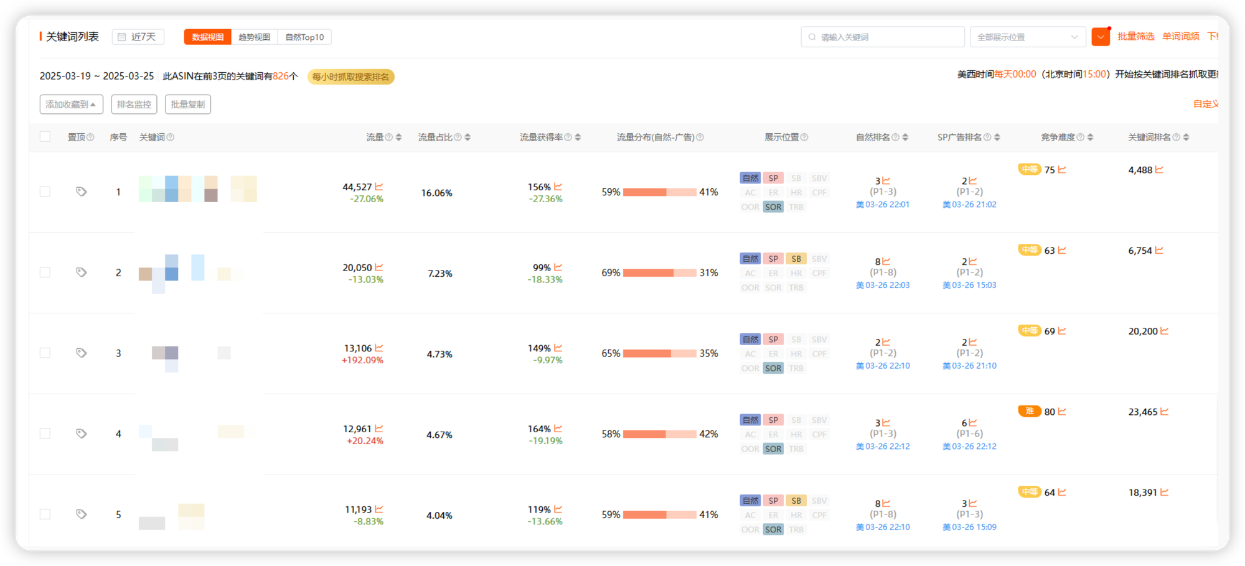Open trend icon beside keyword rank 4,488
The image size is (1245, 566).
click(1159, 170)
